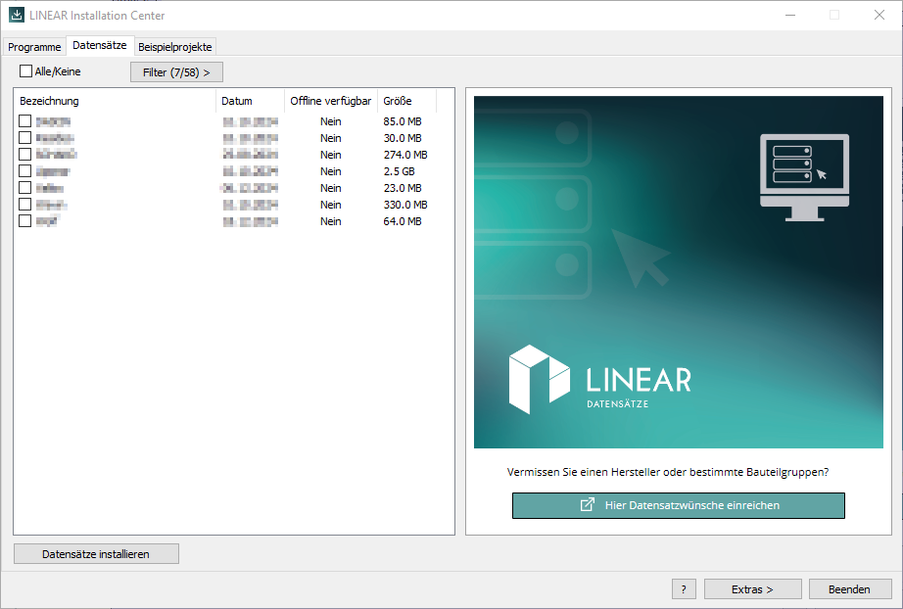Check the dataset row sized 85.0 MB
903x609 pixels.
pos(24,120)
